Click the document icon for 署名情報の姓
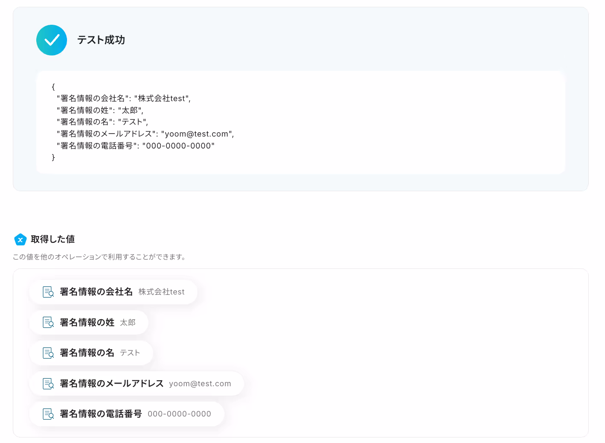 click(48, 322)
